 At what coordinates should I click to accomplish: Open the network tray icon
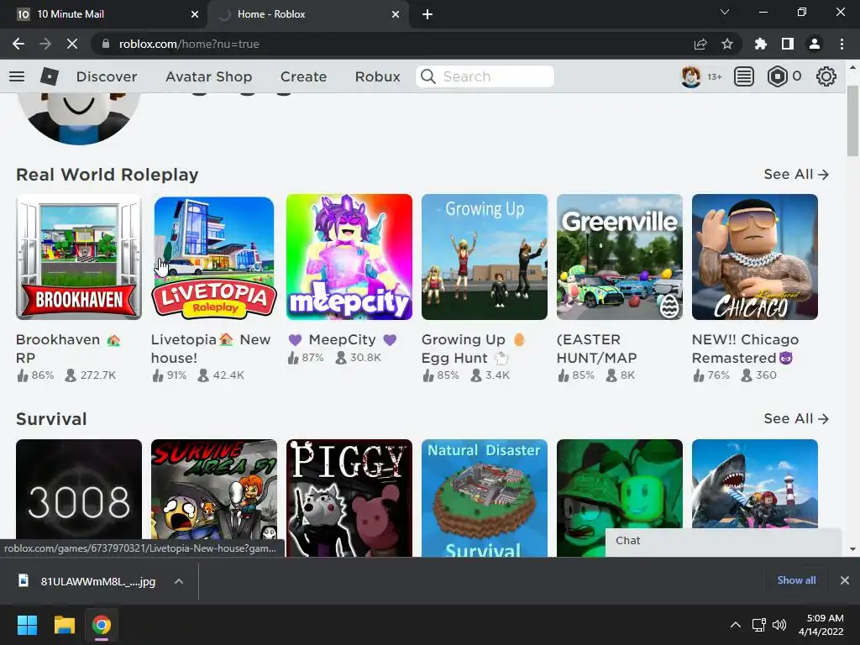(x=759, y=625)
